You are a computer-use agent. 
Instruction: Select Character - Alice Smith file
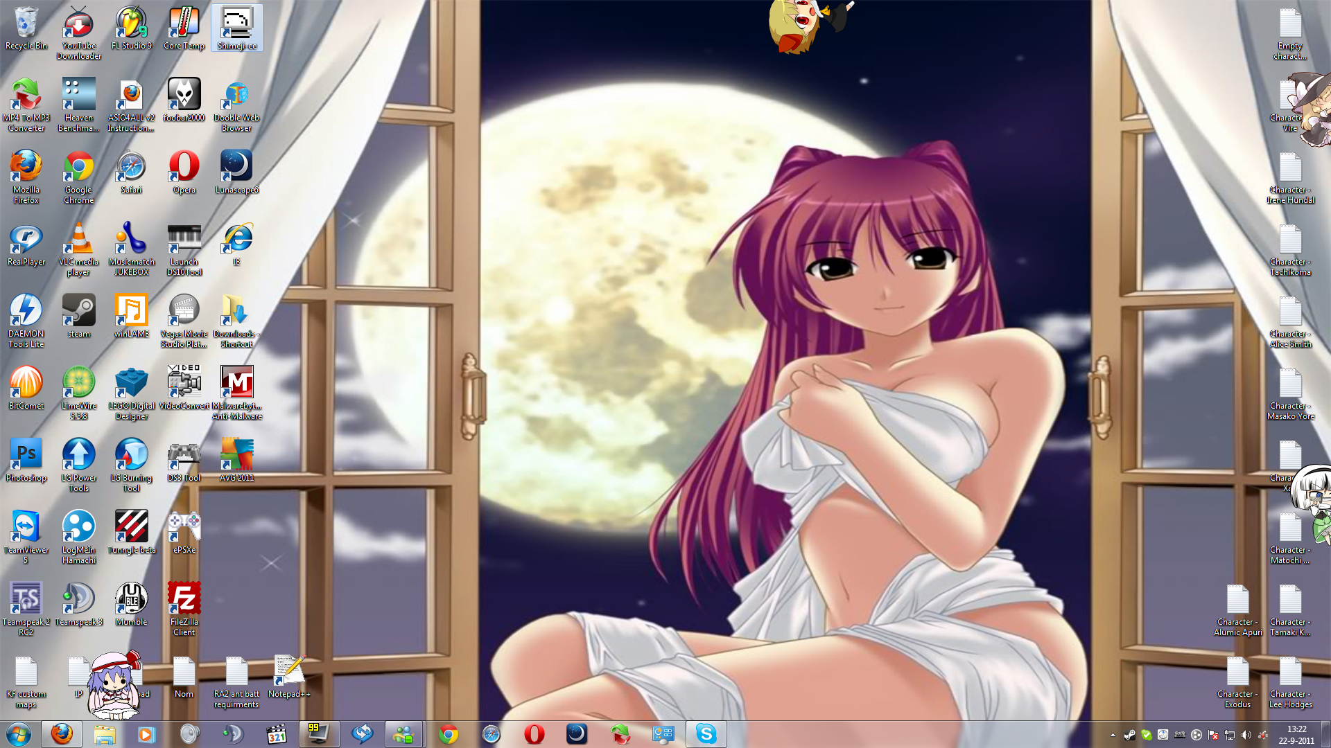tap(1290, 321)
